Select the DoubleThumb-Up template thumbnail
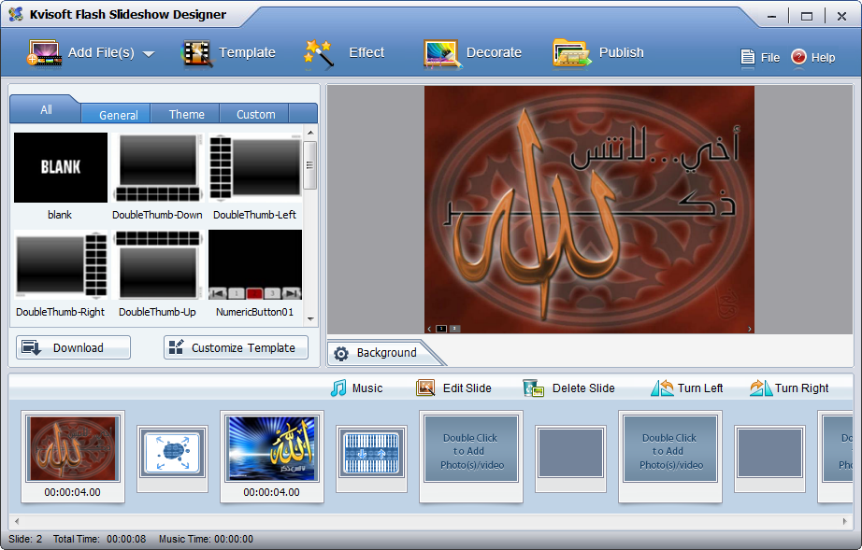Viewport: 862px width, 550px height. 158,265
